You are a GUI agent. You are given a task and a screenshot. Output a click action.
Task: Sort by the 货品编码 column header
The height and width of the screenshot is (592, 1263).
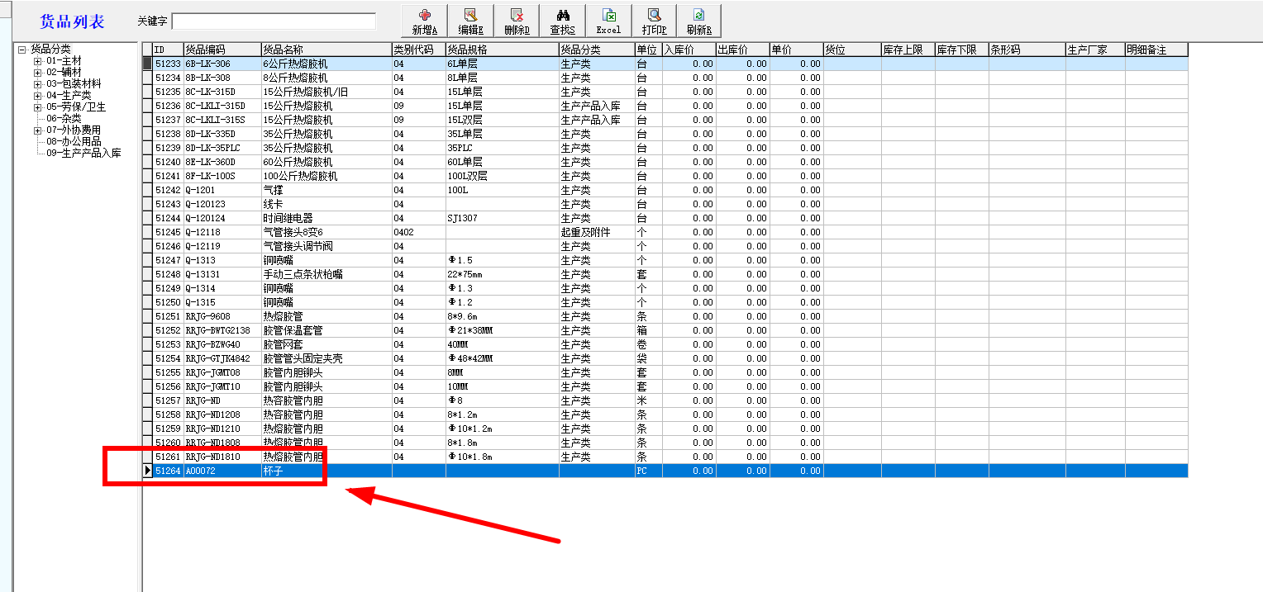coord(222,50)
